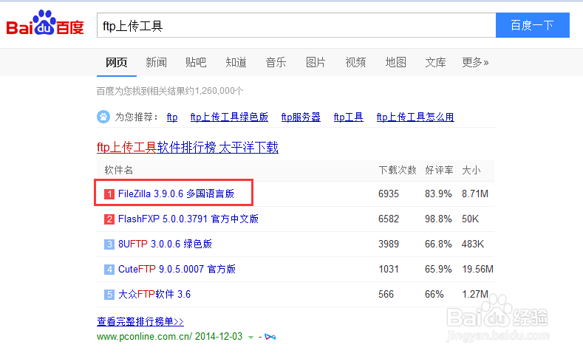This screenshot has width=583, height=356.
Task: Open the 地图 tab
Action: [395, 62]
